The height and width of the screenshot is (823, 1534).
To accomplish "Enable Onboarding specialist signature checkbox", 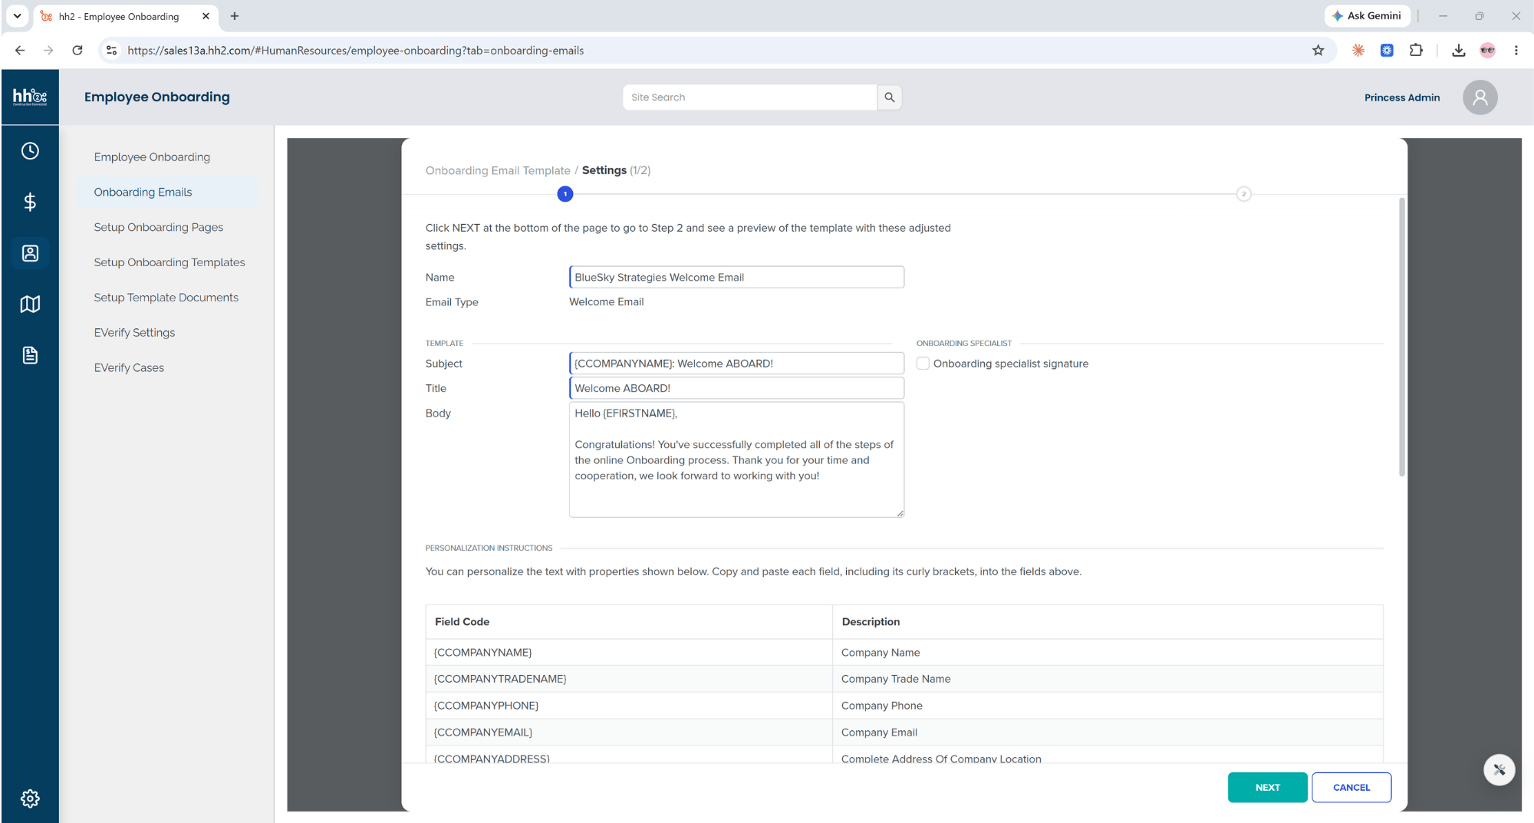I will [x=923, y=364].
